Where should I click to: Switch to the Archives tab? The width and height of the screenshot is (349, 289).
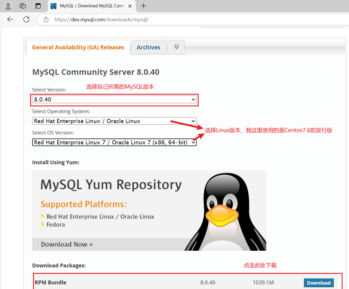tap(148, 47)
